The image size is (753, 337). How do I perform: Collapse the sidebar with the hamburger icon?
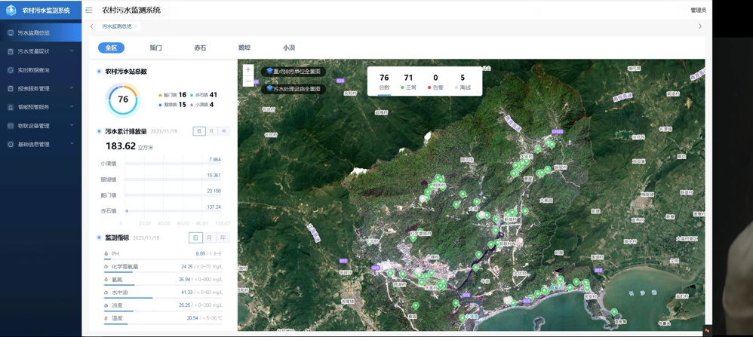point(89,10)
